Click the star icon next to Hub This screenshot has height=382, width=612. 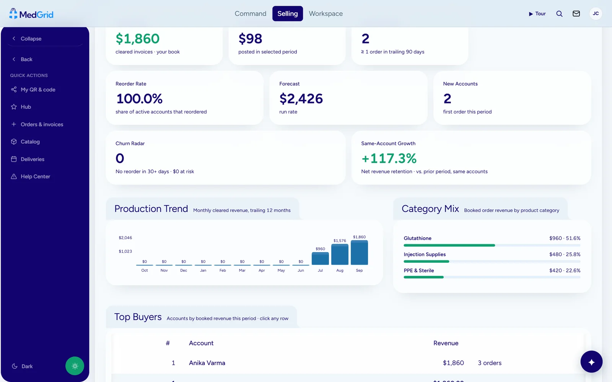click(14, 107)
